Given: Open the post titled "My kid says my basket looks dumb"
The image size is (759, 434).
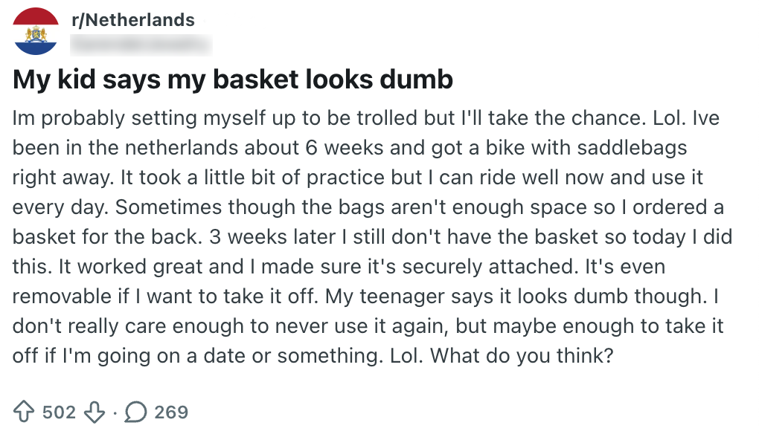Looking at the screenshot, I should tap(233, 80).
